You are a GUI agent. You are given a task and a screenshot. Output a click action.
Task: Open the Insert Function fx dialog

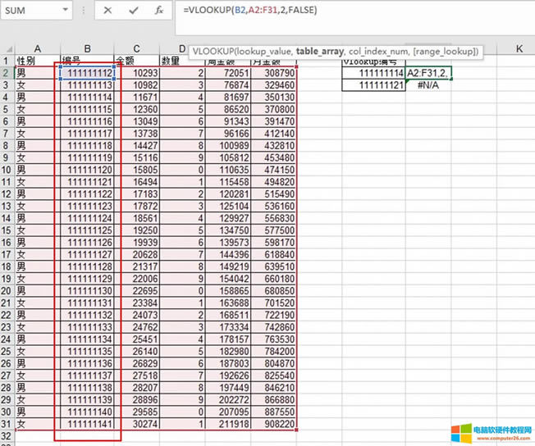tap(158, 11)
